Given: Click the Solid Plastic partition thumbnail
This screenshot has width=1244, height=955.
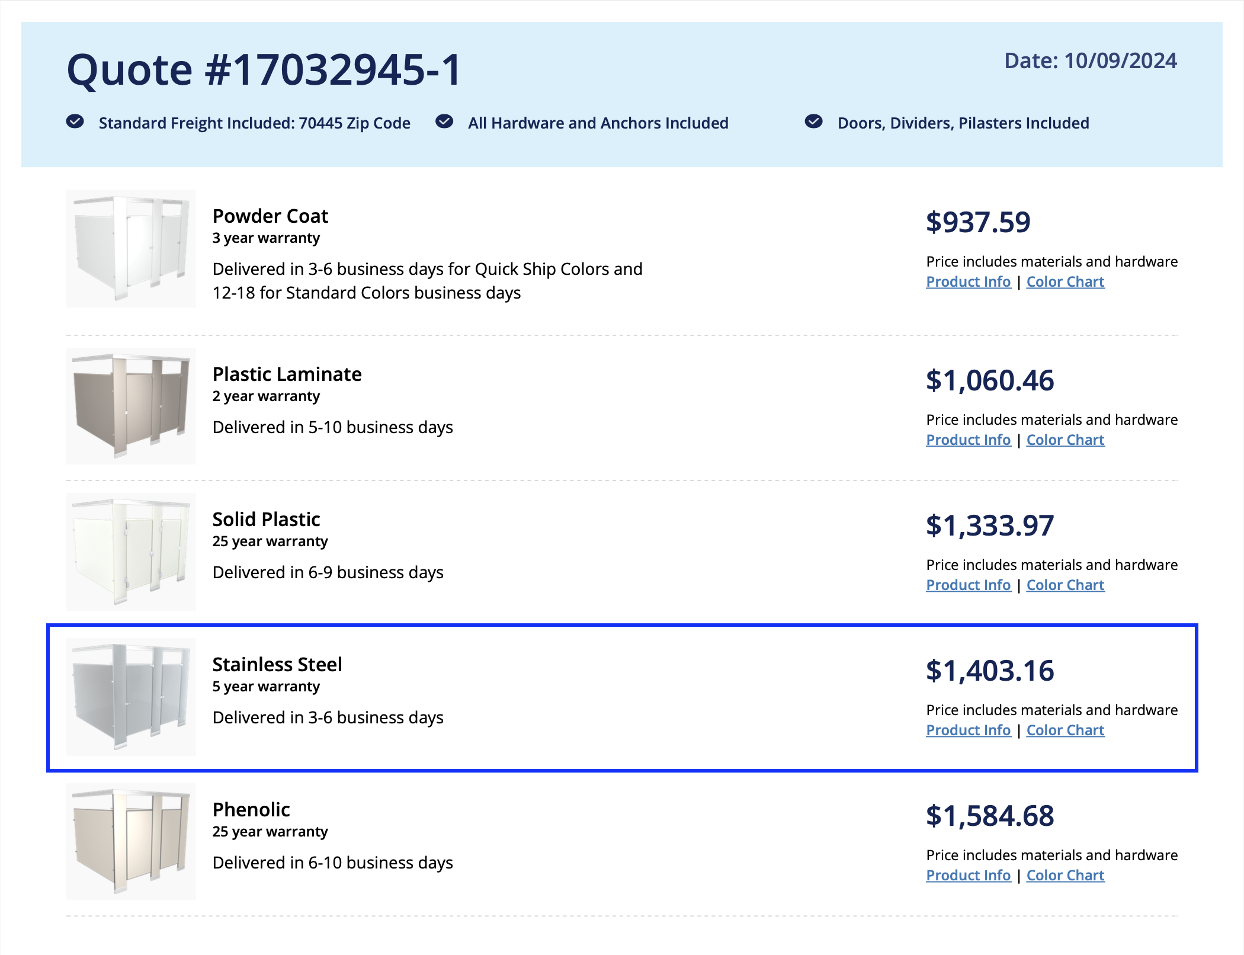Looking at the screenshot, I should [x=131, y=552].
